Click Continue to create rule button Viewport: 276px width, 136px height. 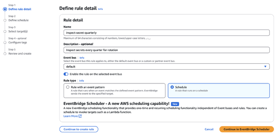(x=79, y=129)
